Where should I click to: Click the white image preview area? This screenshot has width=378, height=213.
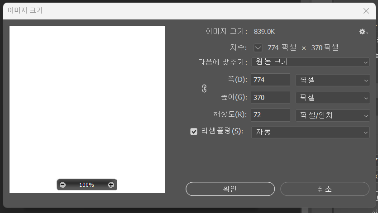click(x=87, y=99)
